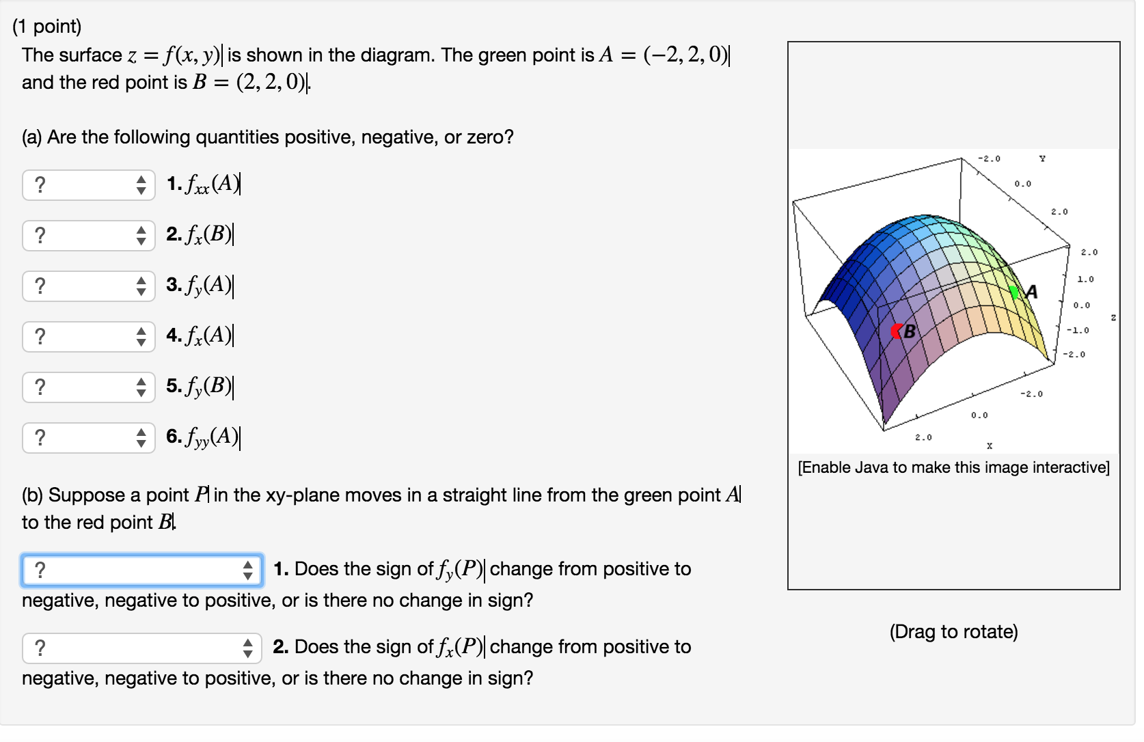Click the letter A label on graph
The width and height of the screenshot is (1144, 742).
(1032, 292)
